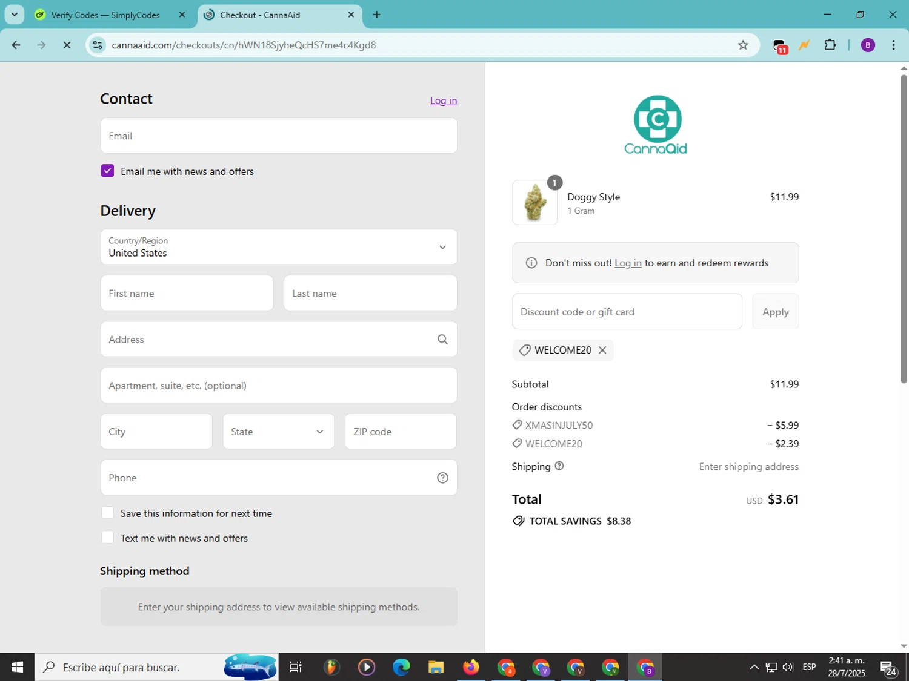
Task: Focus the Discount code or gift card field
Action: pyautogui.click(x=627, y=312)
